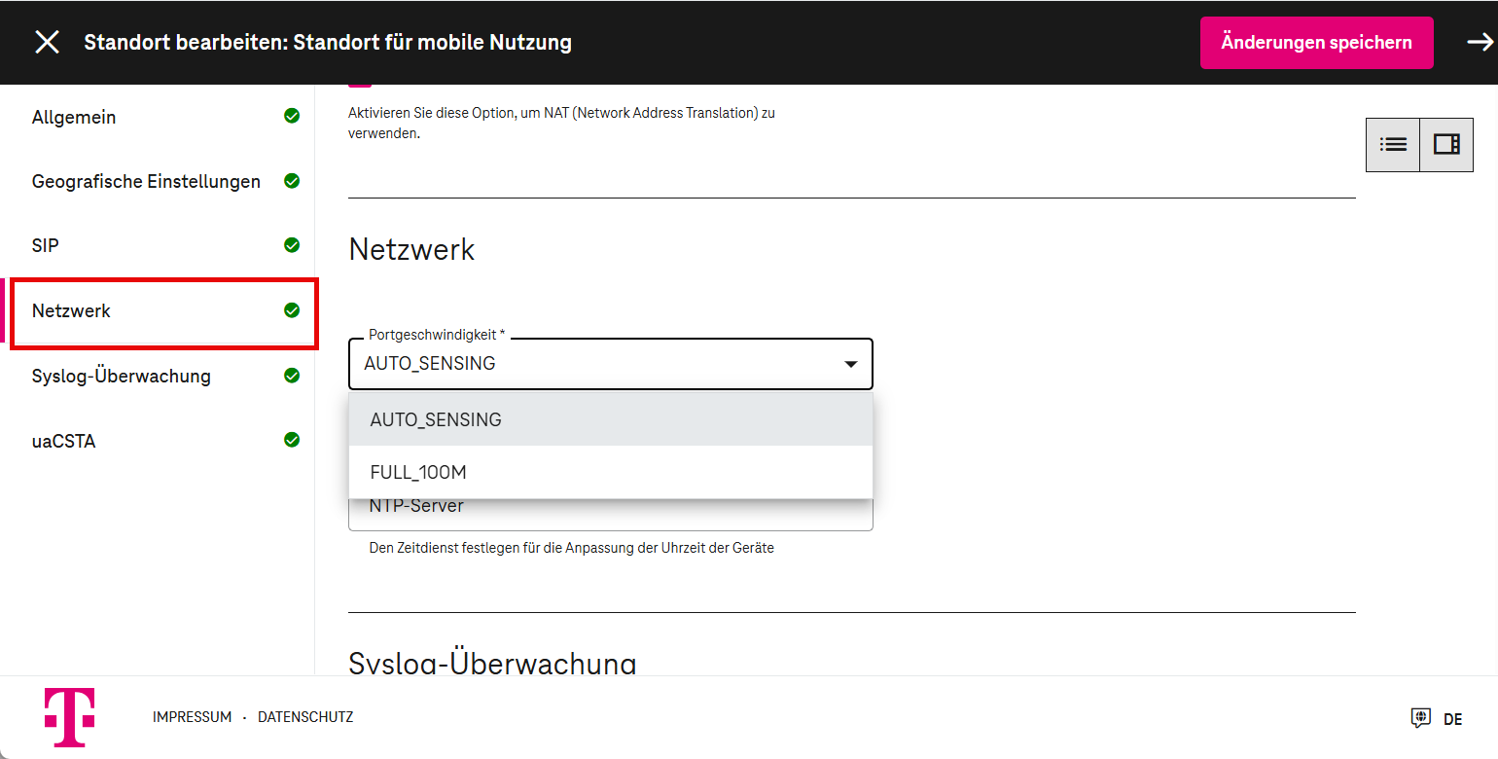Click green checkmark next to Allgemein
Image resolution: width=1498 pixels, height=759 pixels.
click(292, 116)
